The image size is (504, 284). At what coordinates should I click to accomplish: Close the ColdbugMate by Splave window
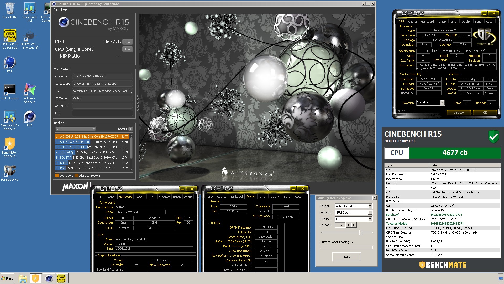click(x=375, y=198)
